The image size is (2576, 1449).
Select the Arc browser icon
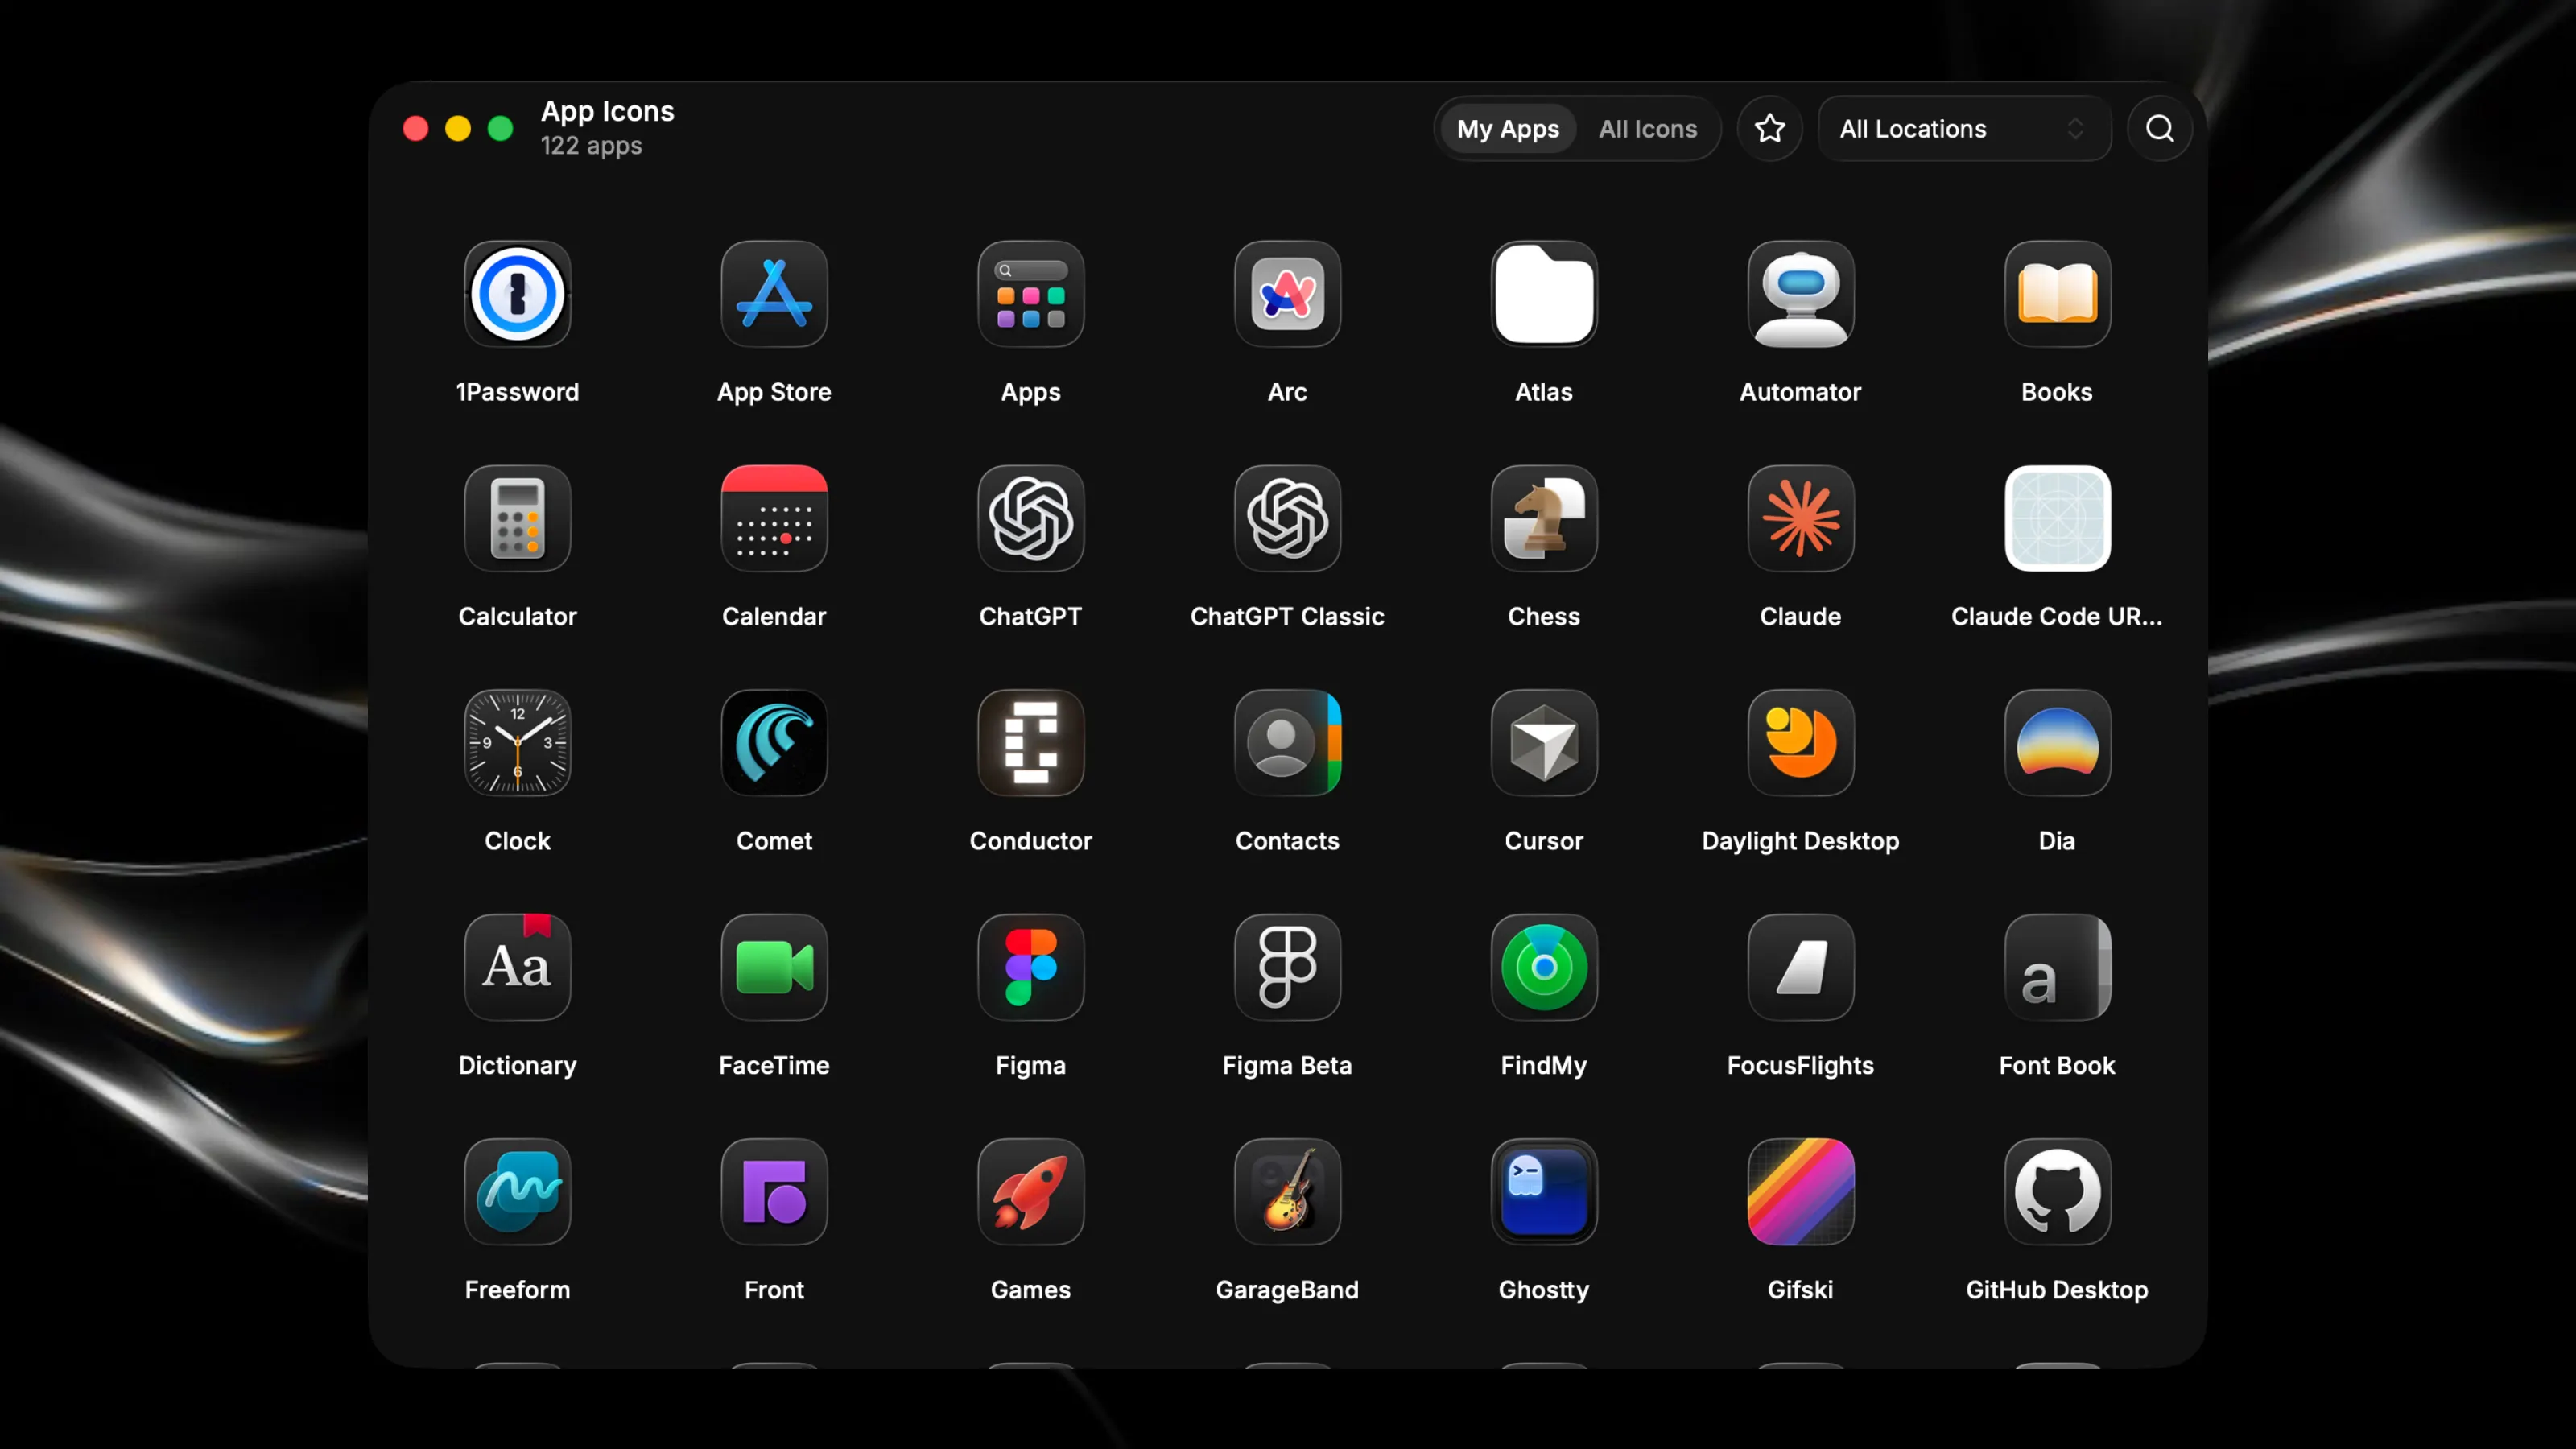(x=1287, y=294)
